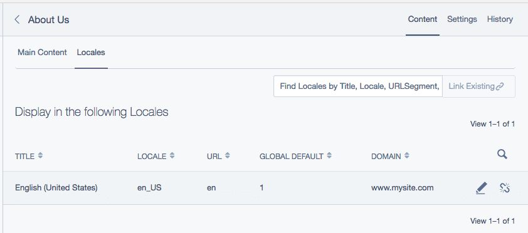Sort the grid by LOCALE arrows
This screenshot has width=528, height=233.
[x=172, y=156]
